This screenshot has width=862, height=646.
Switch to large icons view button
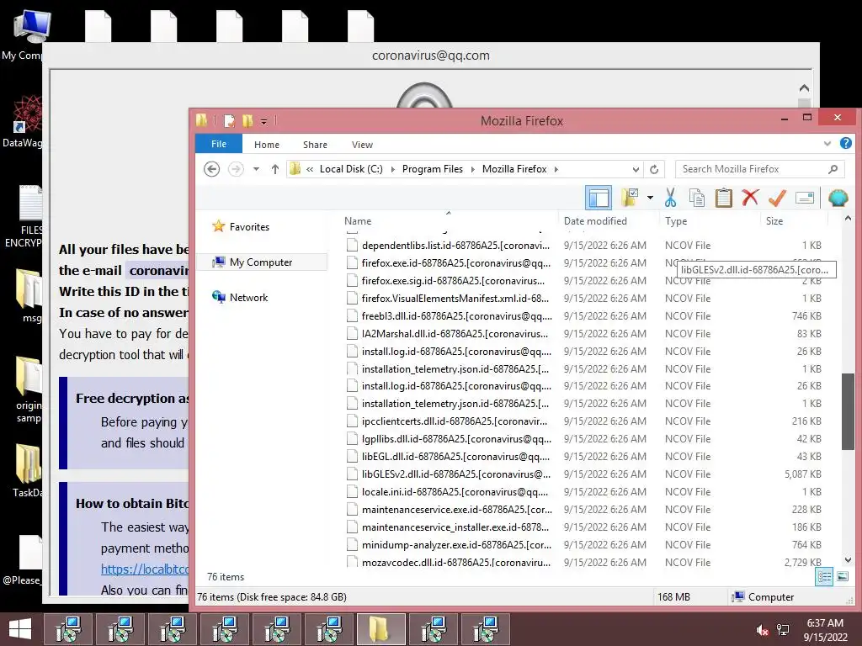pos(842,576)
